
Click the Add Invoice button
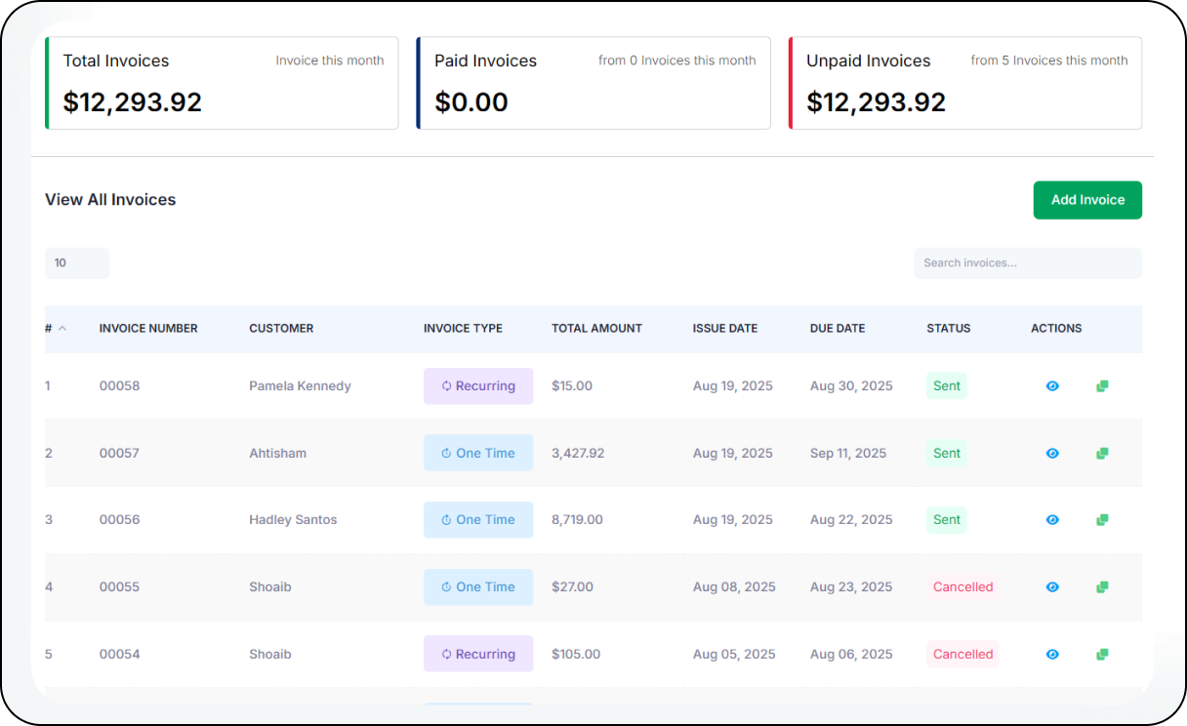[x=1087, y=200]
